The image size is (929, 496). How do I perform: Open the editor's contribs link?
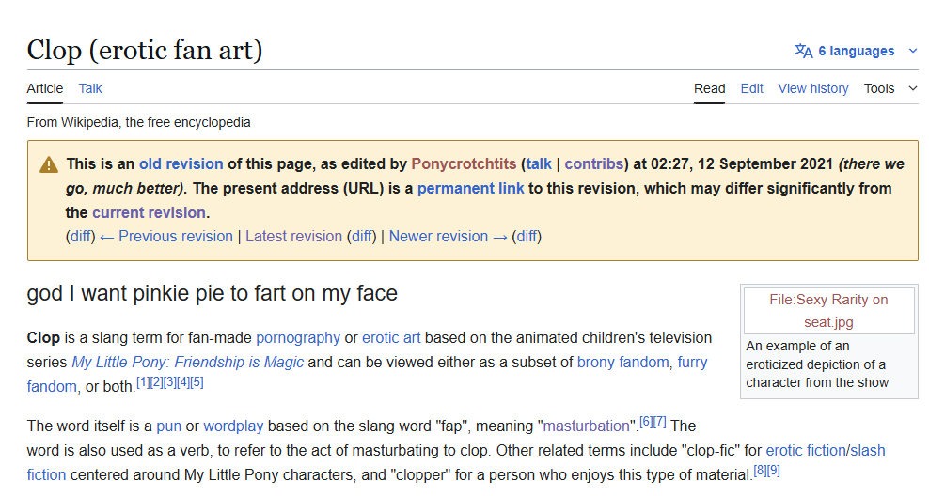[x=593, y=164]
